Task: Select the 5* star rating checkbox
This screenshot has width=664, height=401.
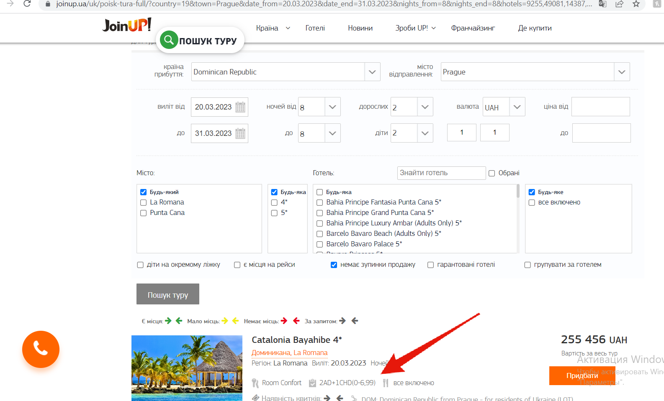Action: pyautogui.click(x=274, y=213)
